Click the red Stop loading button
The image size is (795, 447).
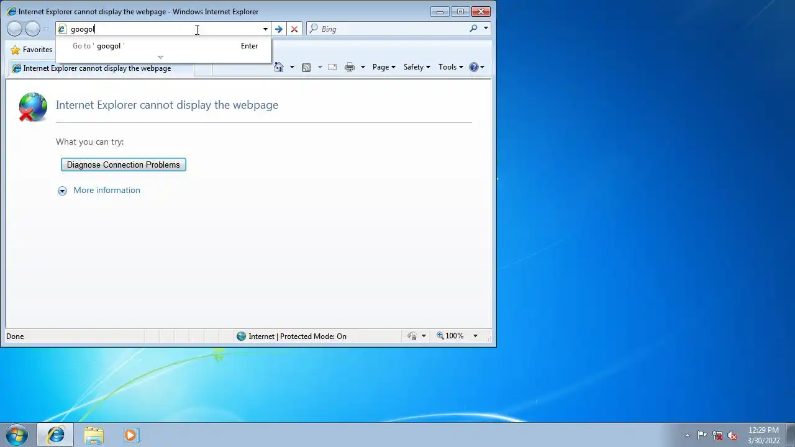coord(294,29)
